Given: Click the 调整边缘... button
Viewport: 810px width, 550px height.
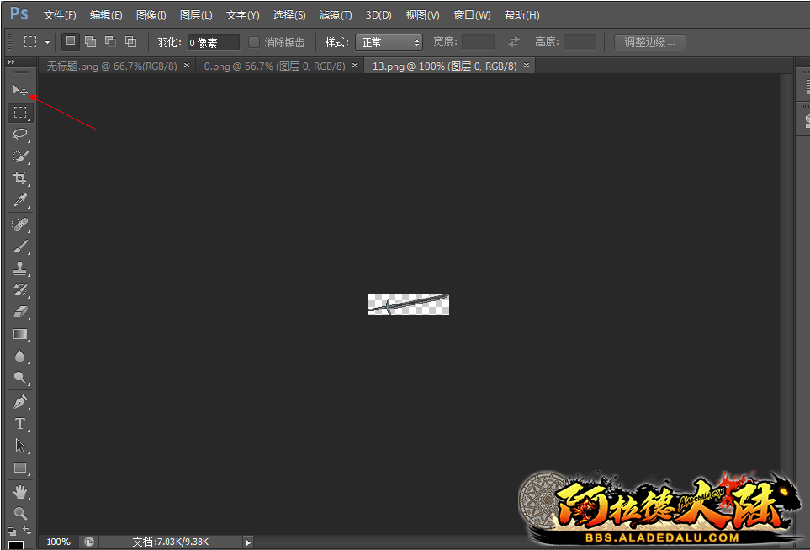Looking at the screenshot, I should 649,42.
